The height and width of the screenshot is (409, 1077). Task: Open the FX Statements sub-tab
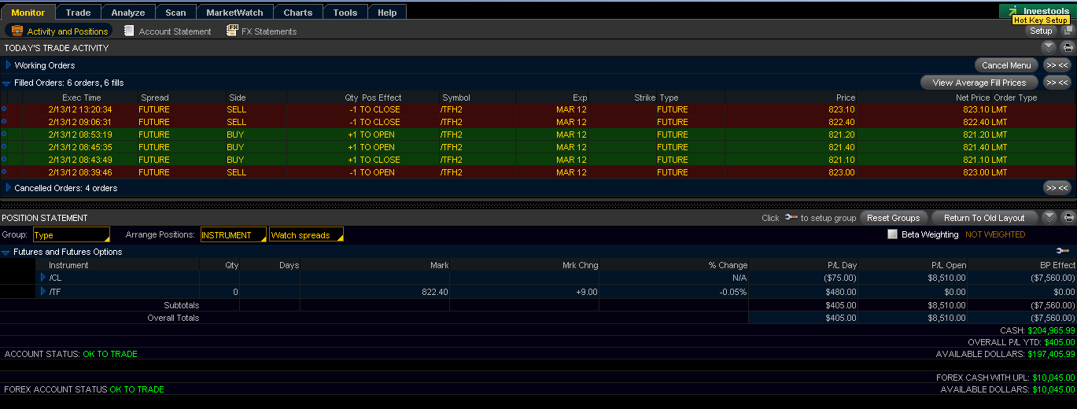coord(261,31)
